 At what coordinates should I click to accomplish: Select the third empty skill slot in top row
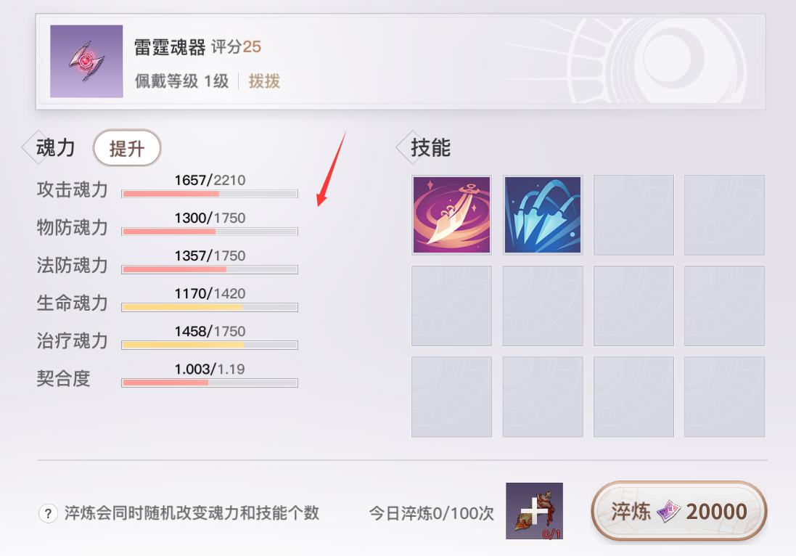click(633, 215)
